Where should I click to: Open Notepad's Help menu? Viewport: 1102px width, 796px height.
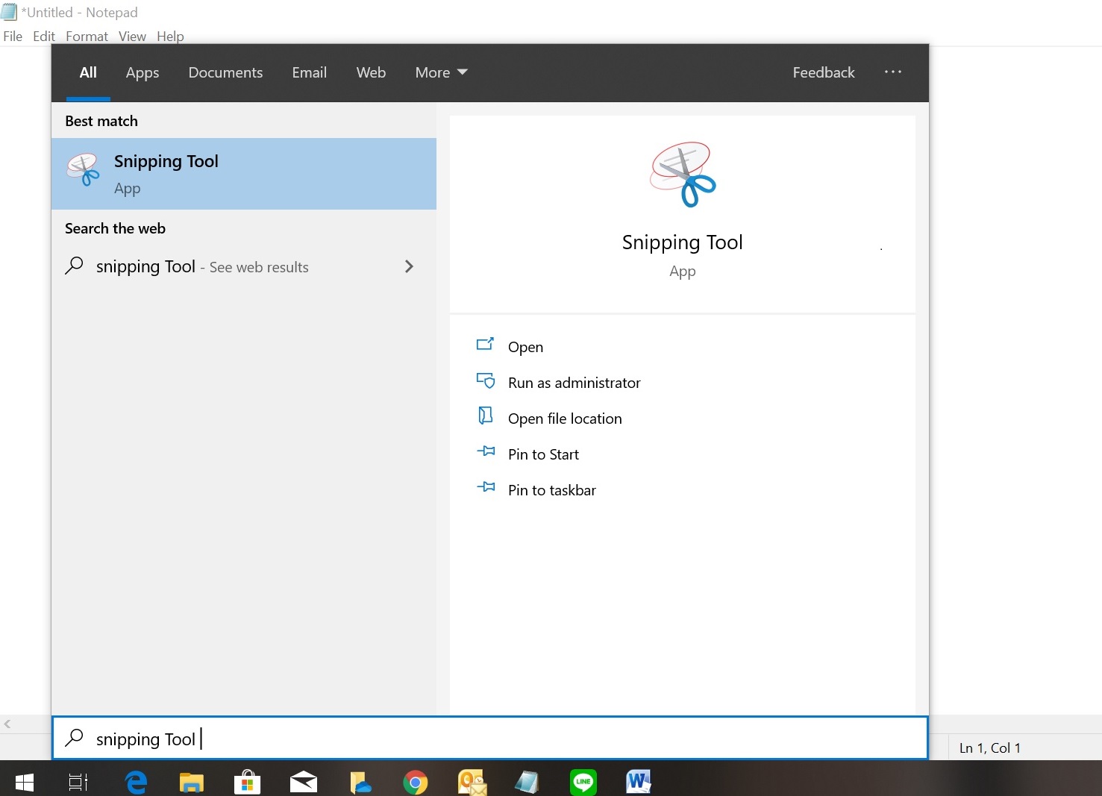click(x=170, y=36)
